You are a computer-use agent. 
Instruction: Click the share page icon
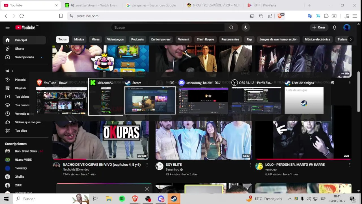[x=270, y=16]
